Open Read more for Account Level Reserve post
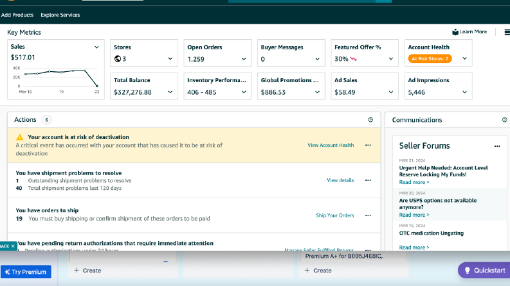 coord(414,182)
